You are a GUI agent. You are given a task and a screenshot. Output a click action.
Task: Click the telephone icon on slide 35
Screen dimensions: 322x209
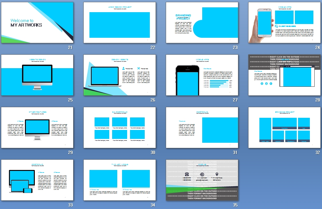pyautogui.click(x=187, y=174)
